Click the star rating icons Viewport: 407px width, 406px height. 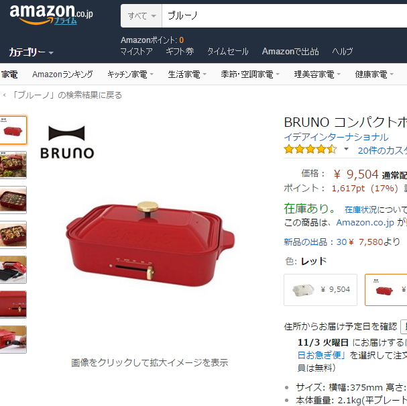pos(310,150)
